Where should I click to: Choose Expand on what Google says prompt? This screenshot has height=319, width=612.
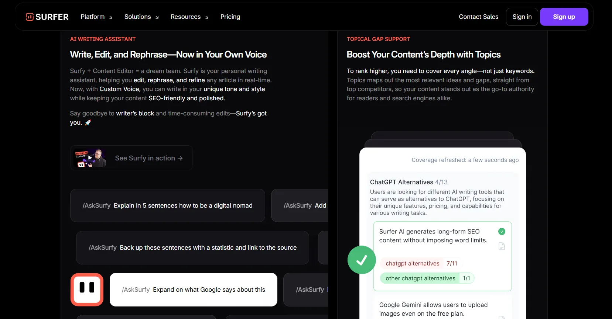(193, 289)
